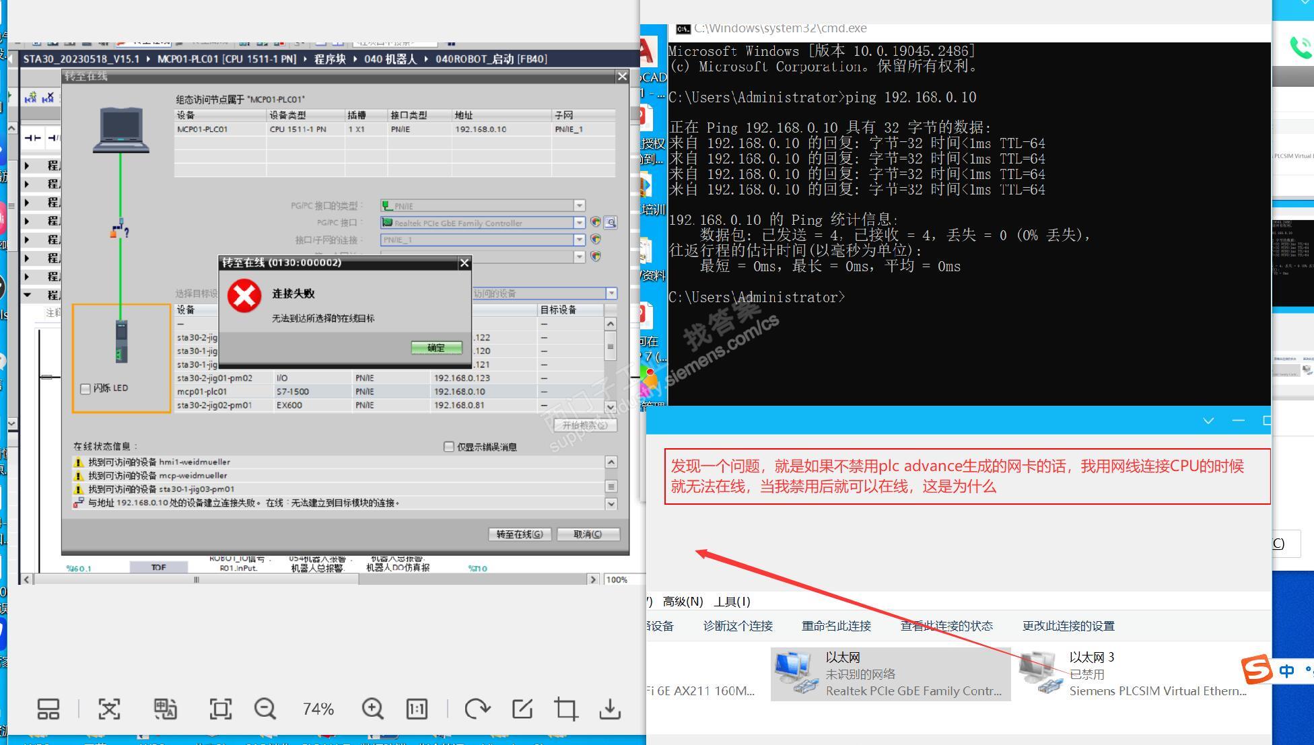Show the image at 1:1 size
Screen dimensions: 1314x745
click(x=417, y=709)
